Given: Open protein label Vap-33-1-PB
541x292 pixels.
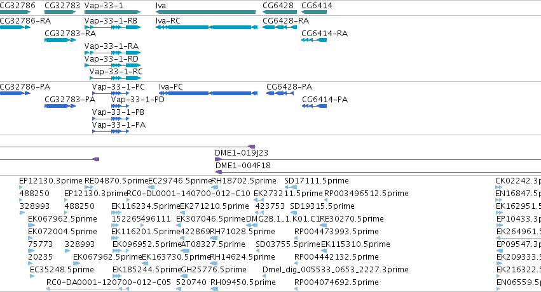Looking at the screenshot, I should (x=118, y=112).
